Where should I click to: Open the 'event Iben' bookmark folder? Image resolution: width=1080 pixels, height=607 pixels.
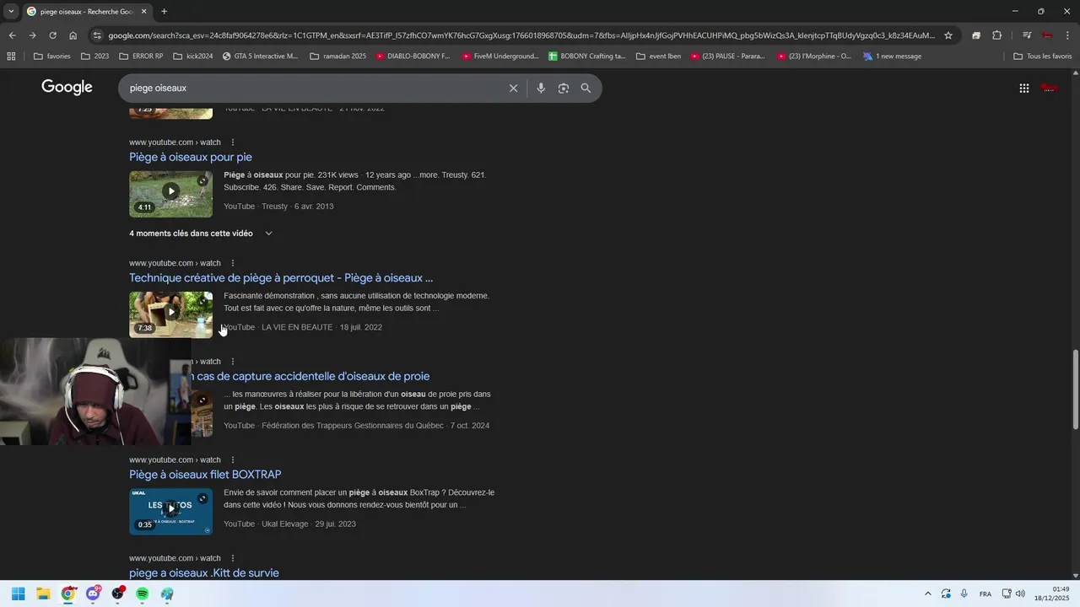click(658, 56)
